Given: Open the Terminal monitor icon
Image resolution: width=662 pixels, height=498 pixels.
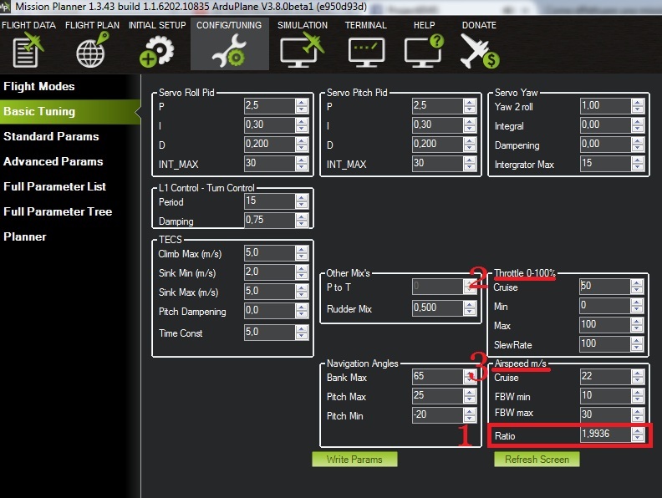Looking at the screenshot, I should coord(366,53).
